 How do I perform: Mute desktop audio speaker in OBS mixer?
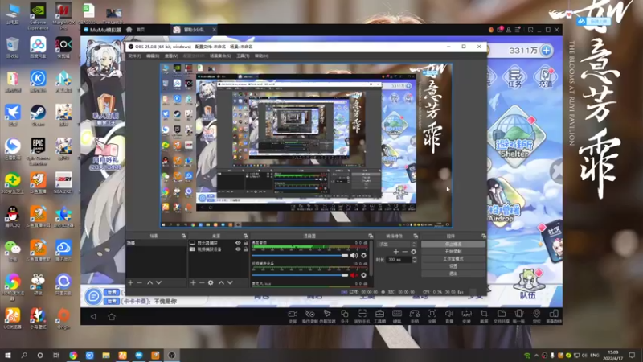tap(354, 255)
